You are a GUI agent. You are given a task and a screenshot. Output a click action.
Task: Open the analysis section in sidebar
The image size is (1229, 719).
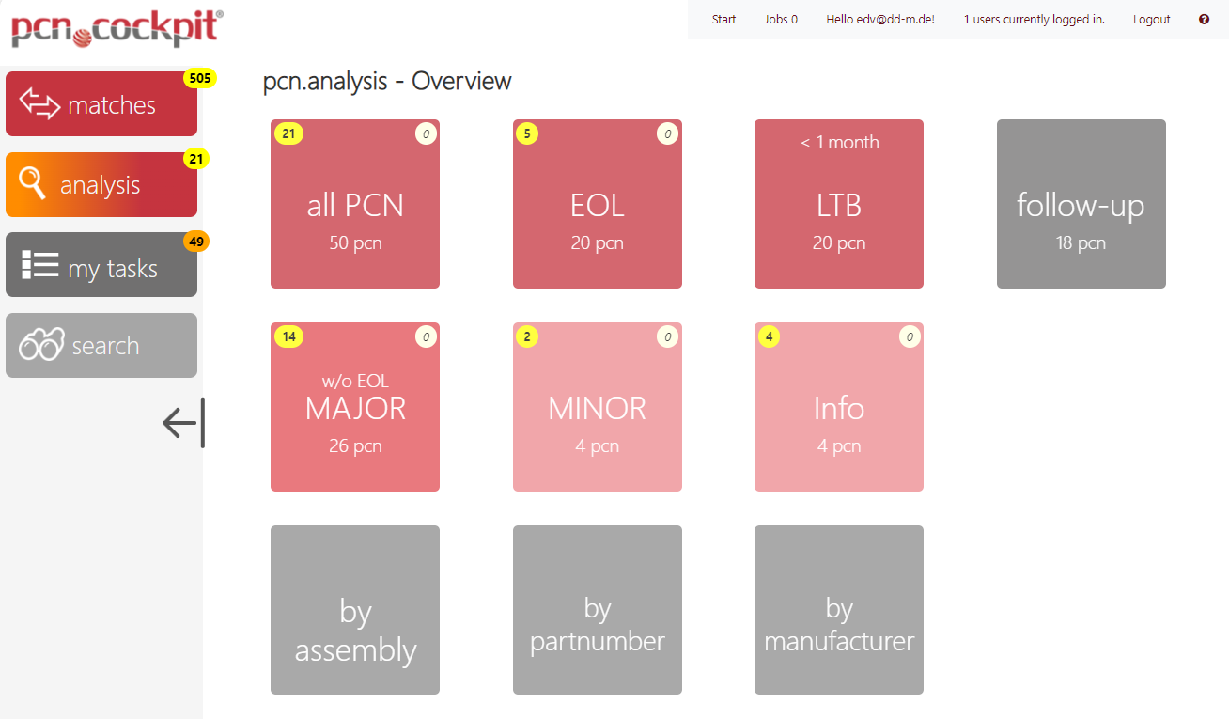click(x=101, y=185)
